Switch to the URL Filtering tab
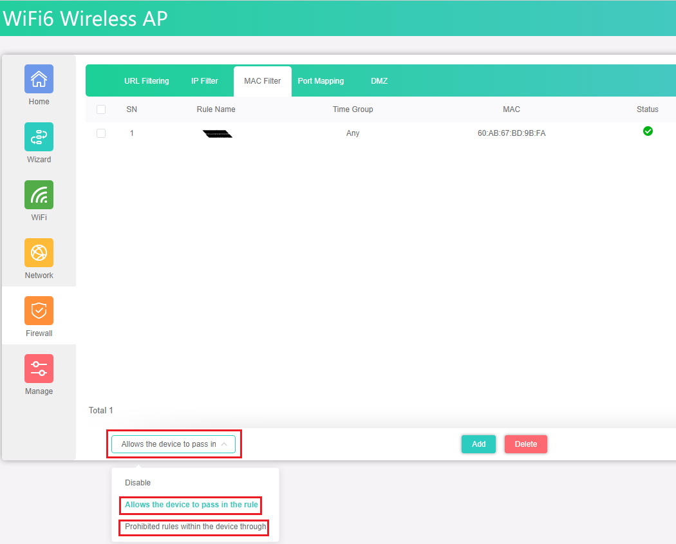The height and width of the screenshot is (544, 676). [x=147, y=81]
